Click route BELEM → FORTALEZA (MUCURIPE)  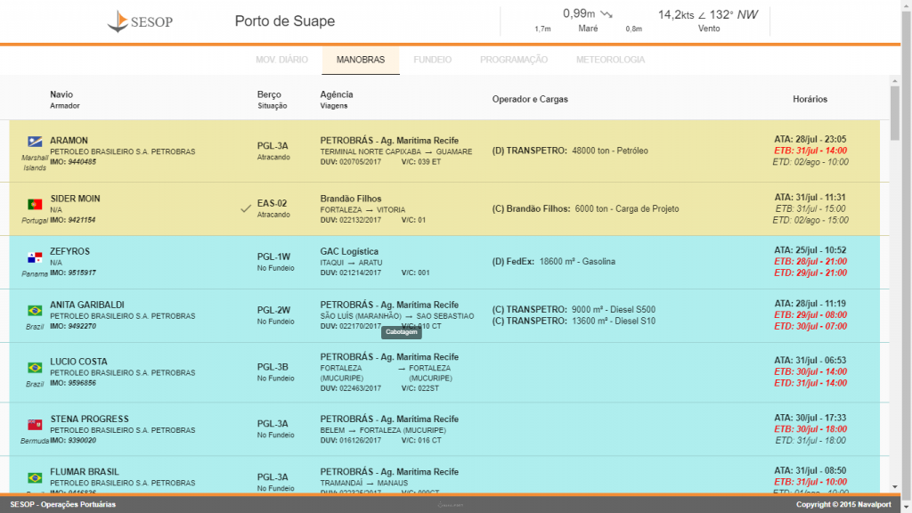(x=383, y=430)
